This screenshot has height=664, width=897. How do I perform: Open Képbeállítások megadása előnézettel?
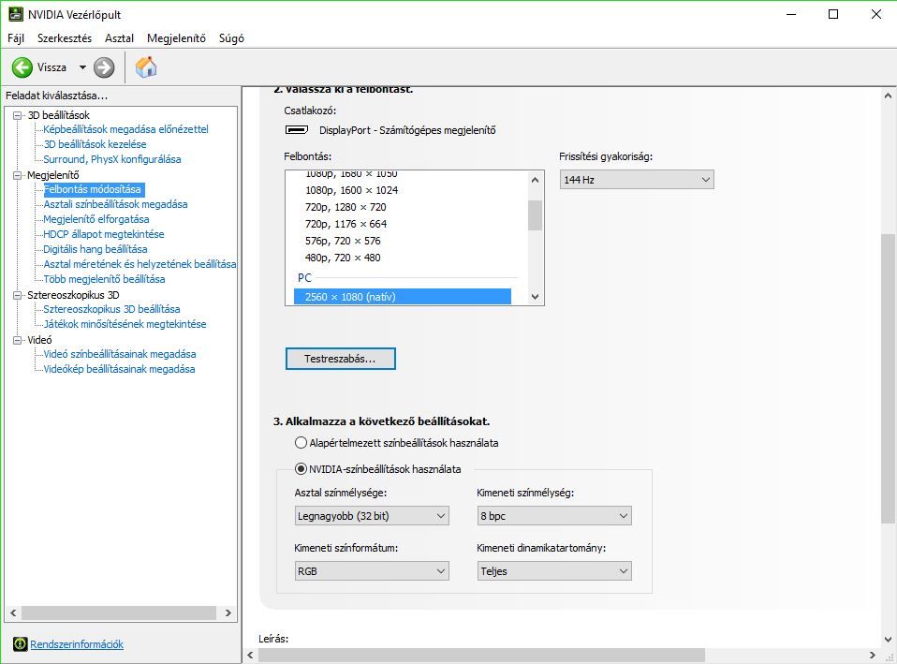click(125, 129)
